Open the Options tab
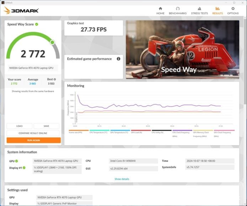 click(x=233, y=10)
